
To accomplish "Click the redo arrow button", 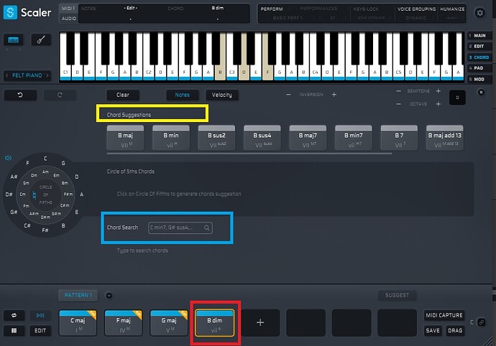I will click(x=60, y=95).
